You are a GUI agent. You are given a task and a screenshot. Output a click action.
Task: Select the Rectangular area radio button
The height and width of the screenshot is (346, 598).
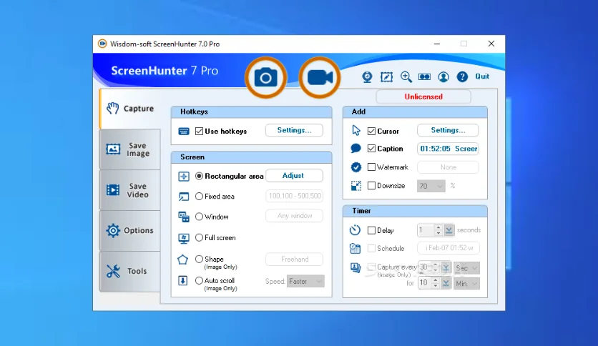tap(199, 176)
